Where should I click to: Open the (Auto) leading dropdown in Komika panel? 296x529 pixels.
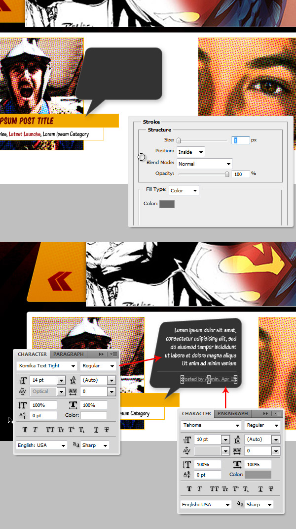pyautogui.click(x=111, y=380)
